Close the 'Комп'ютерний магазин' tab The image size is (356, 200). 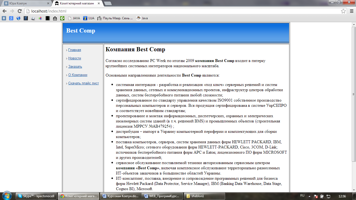[99, 3]
